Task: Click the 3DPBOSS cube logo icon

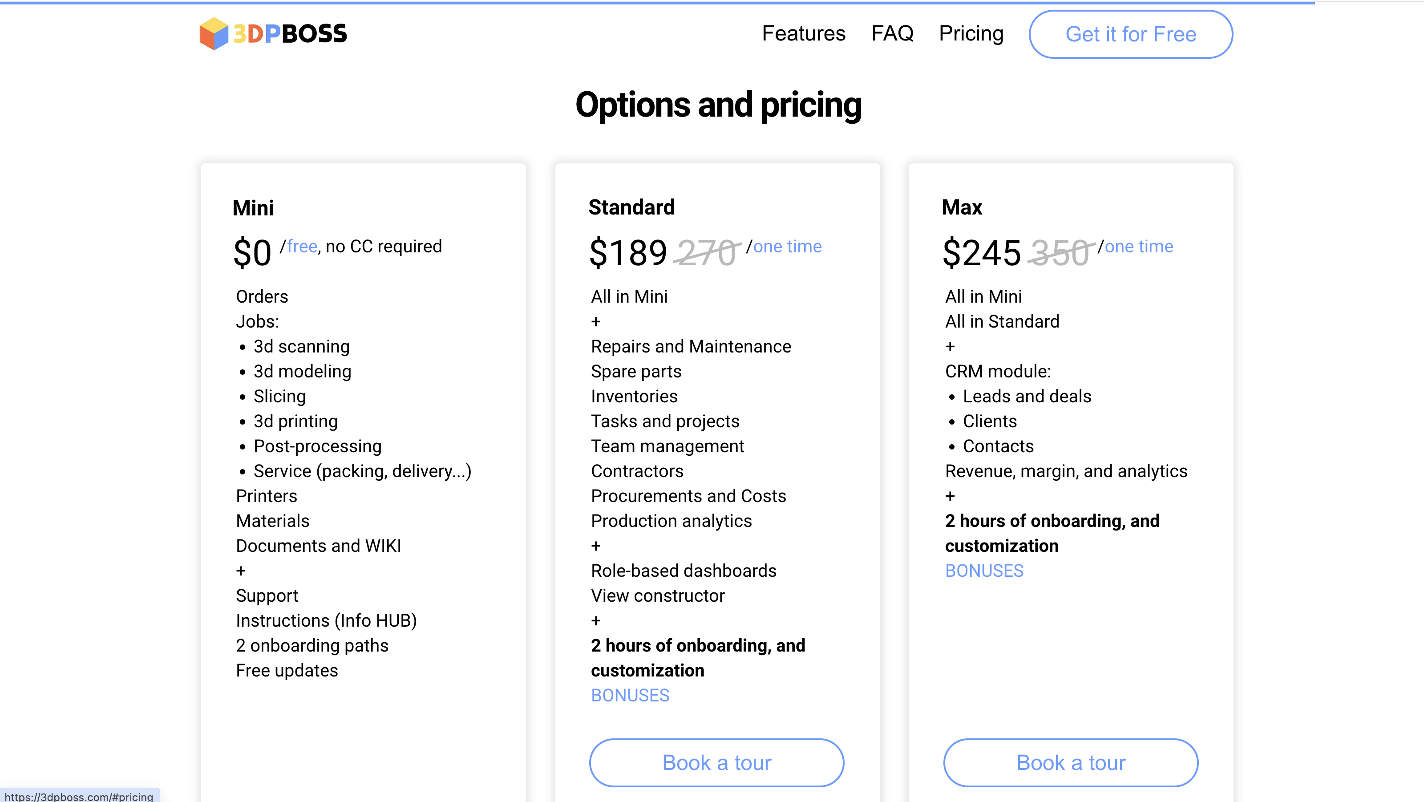Action: click(214, 34)
